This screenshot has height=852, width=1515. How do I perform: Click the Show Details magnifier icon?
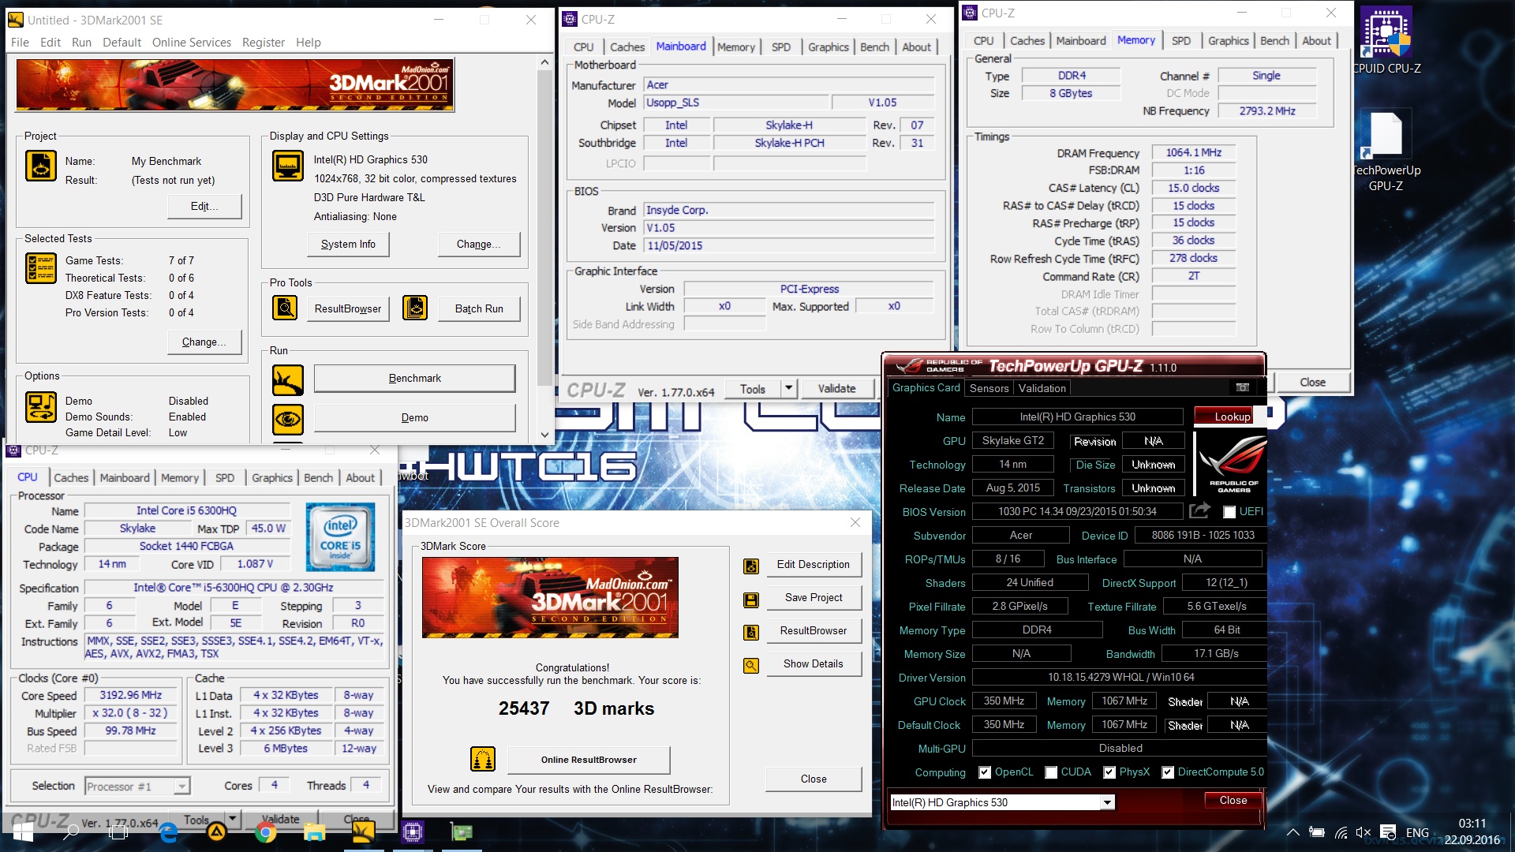[751, 665]
